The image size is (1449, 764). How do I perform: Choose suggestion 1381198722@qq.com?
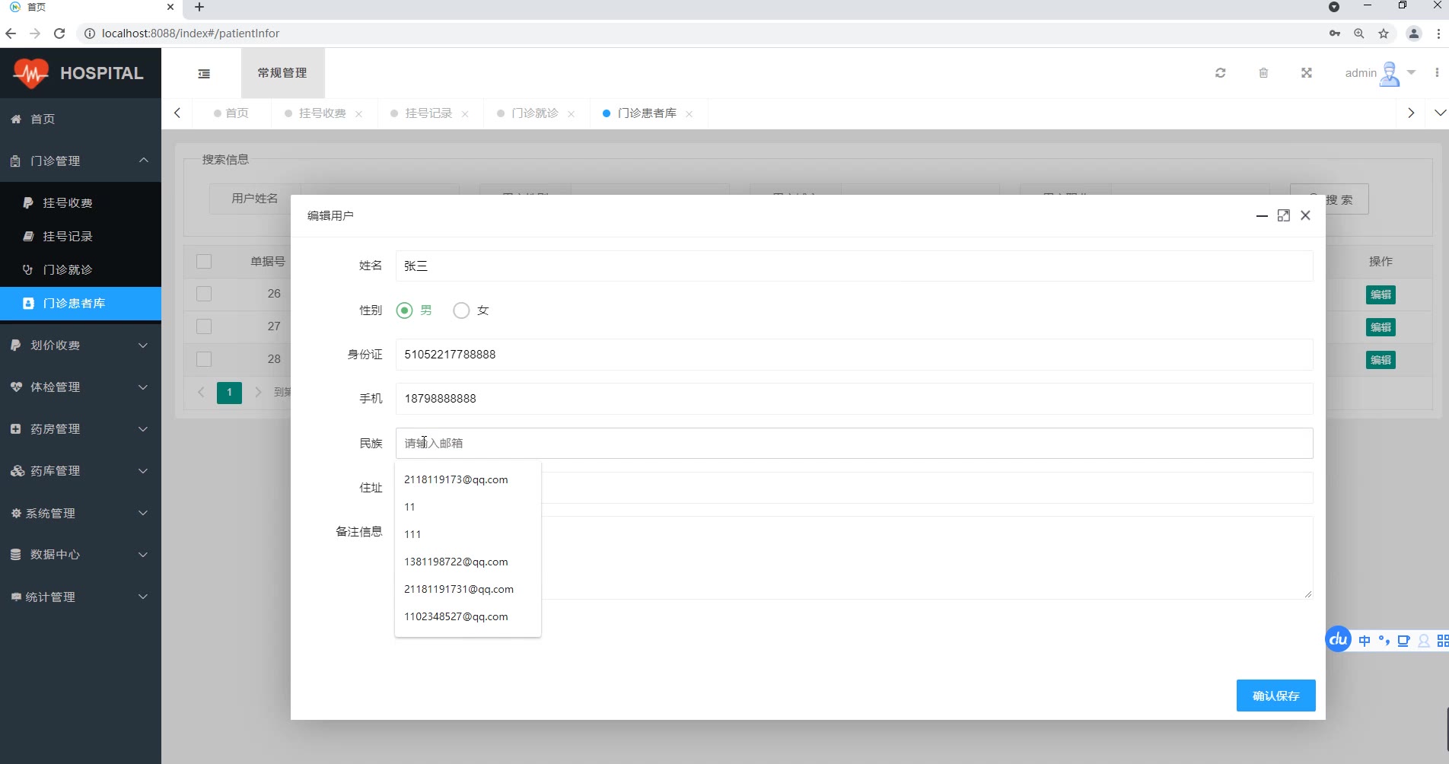[x=468, y=562]
